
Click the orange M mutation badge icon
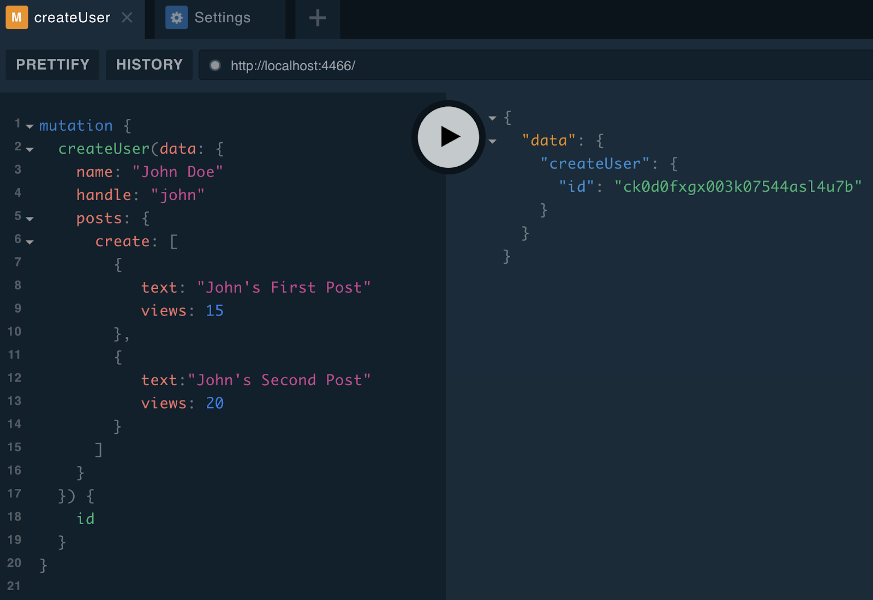coord(16,17)
